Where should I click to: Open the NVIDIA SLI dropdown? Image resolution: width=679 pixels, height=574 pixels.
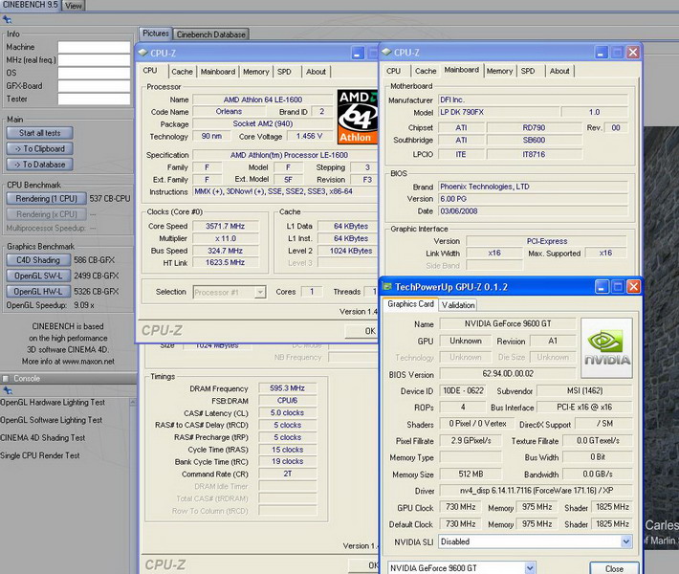[x=625, y=541]
